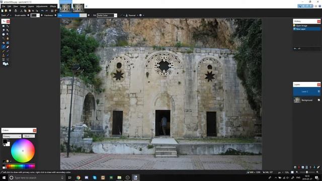
Task: Click the Hardness slider bar
Action: [72, 16]
